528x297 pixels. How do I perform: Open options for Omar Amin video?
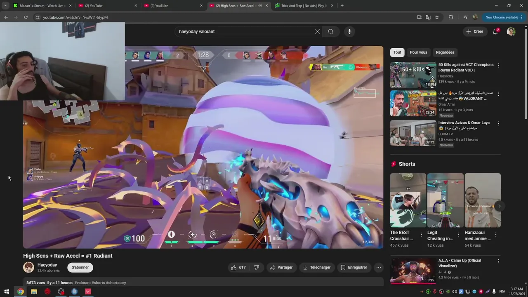coord(498,94)
